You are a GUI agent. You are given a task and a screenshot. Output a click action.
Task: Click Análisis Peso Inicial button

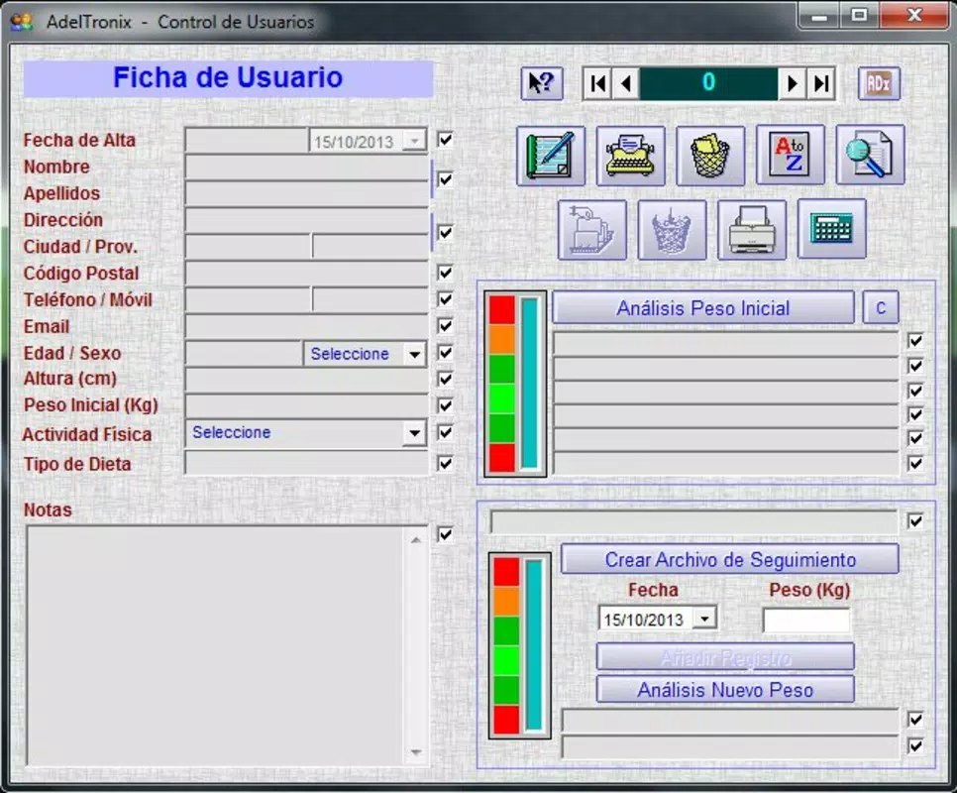tap(703, 307)
